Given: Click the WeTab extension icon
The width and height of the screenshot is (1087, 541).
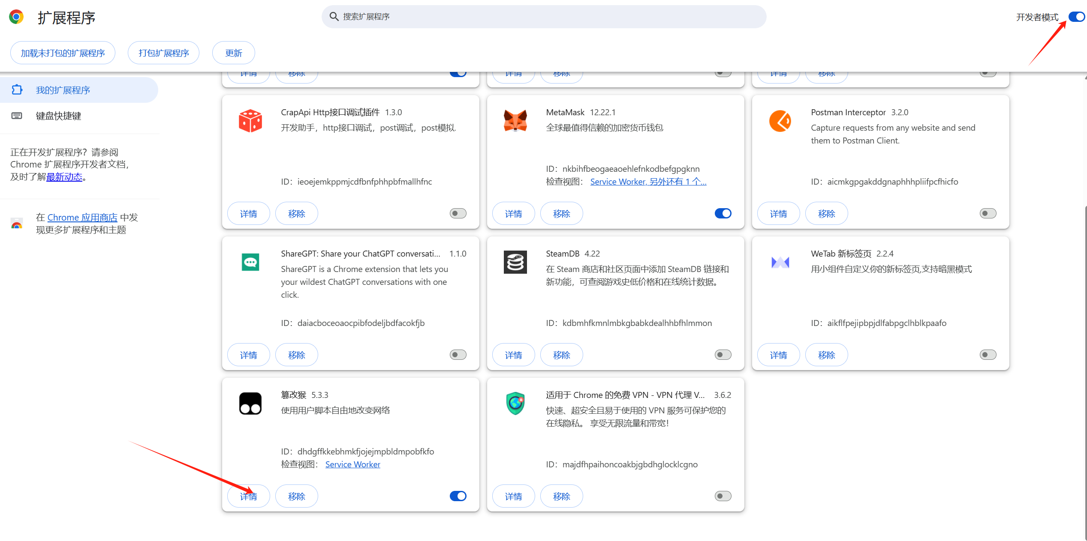Looking at the screenshot, I should tap(780, 262).
